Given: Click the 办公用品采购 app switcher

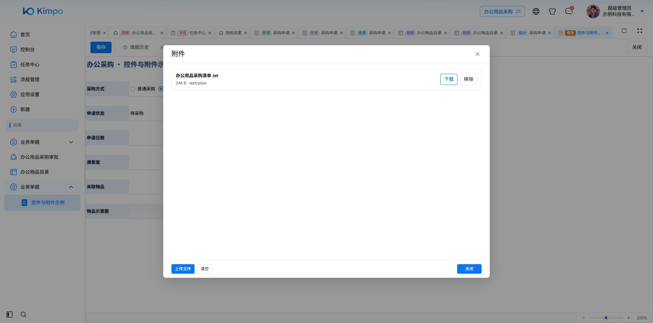Looking at the screenshot, I should pos(502,12).
